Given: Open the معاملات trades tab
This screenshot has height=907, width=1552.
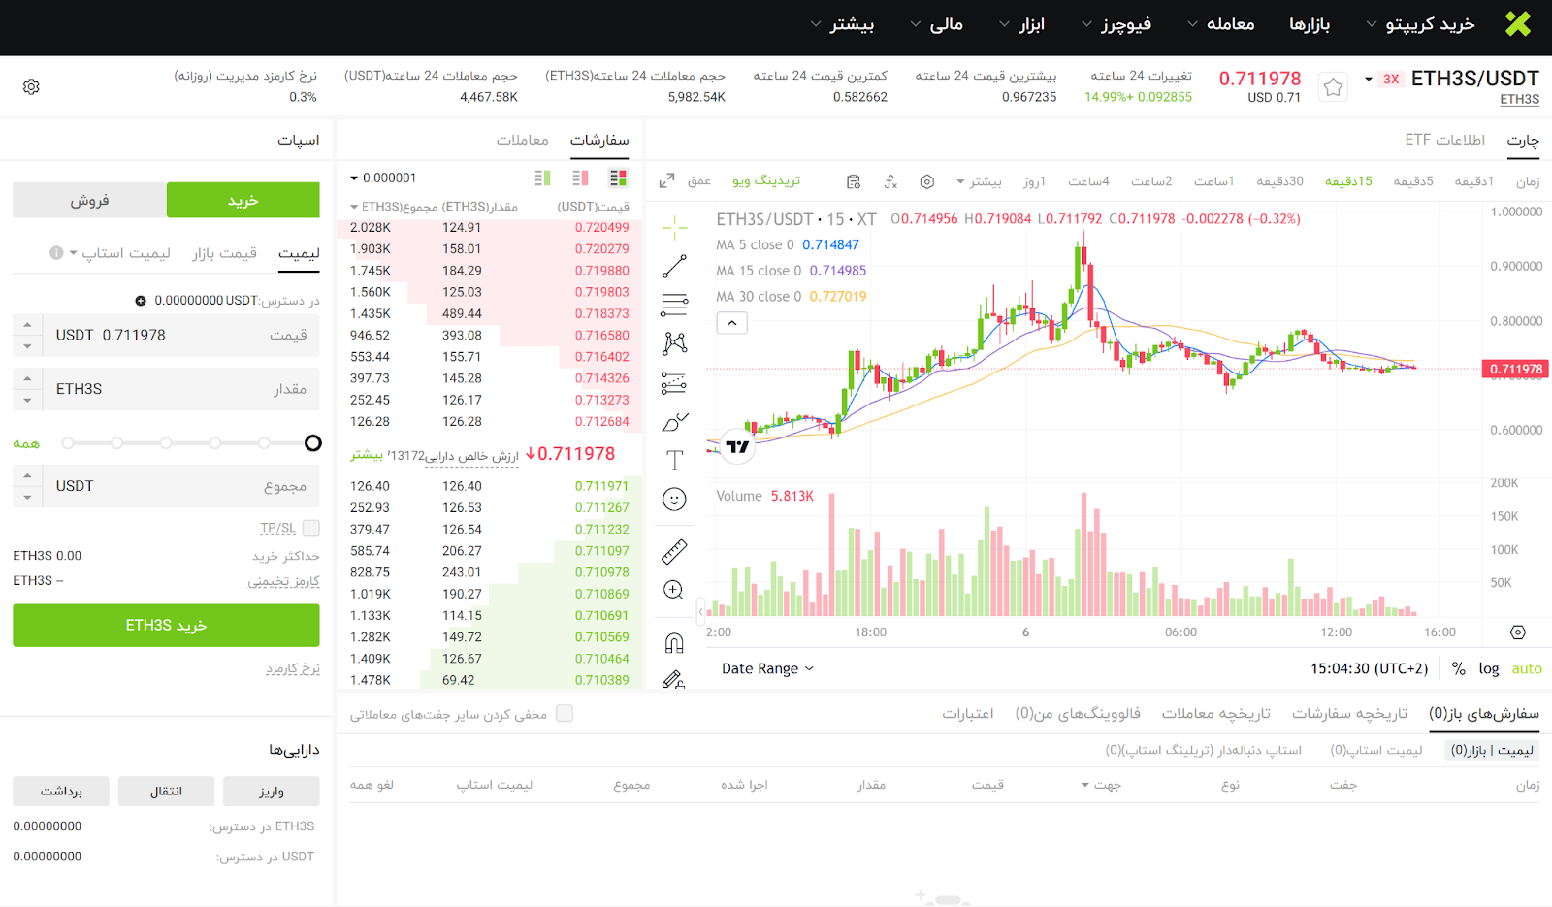Looking at the screenshot, I should (522, 140).
